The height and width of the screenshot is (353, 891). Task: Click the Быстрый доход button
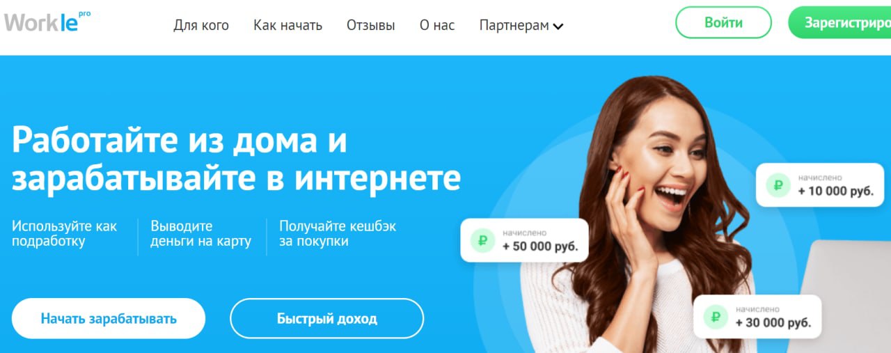click(x=327, y=319)
